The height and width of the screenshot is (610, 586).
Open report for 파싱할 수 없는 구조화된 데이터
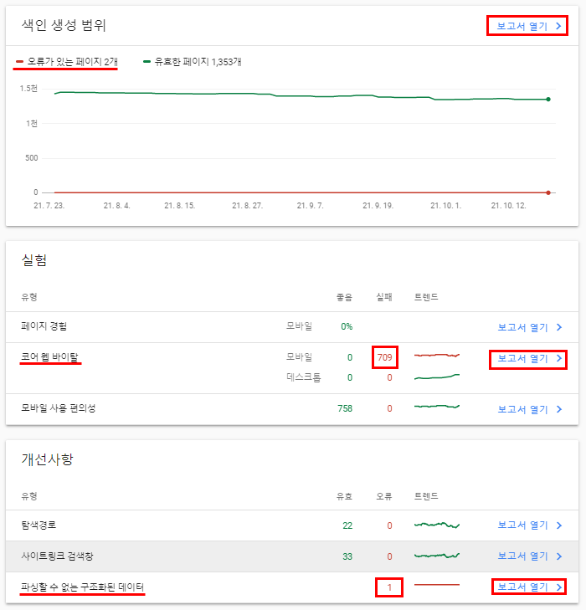pyautogui.click(x=523, y=587)
